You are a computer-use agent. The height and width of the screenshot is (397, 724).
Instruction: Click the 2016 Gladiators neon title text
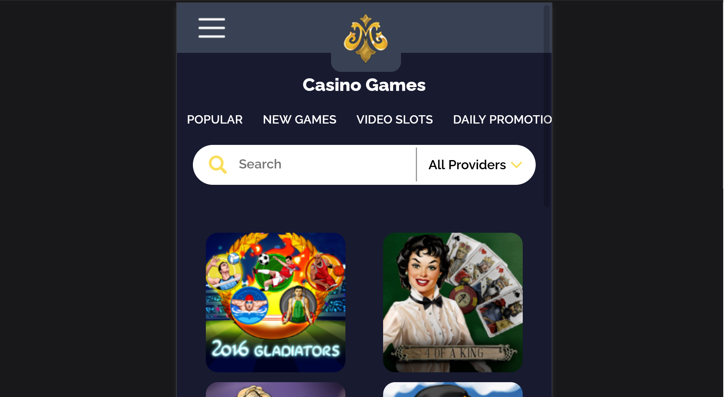tap(275, 349)
